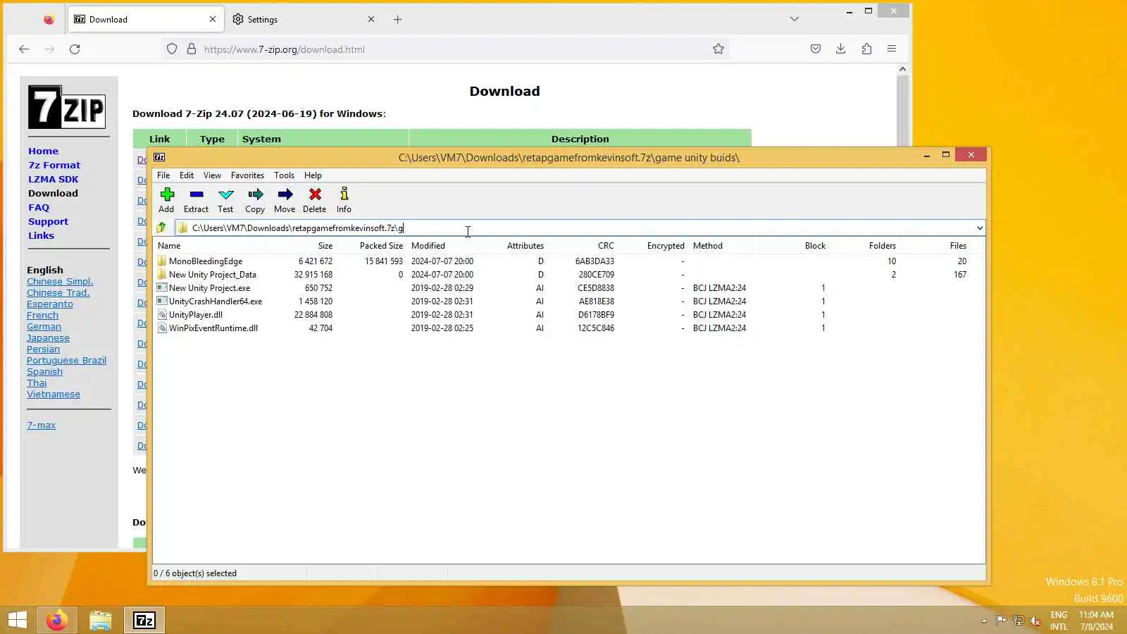1127x634 pixels.
Task: Reload the page in Firefox
Action: pos(75,49)
